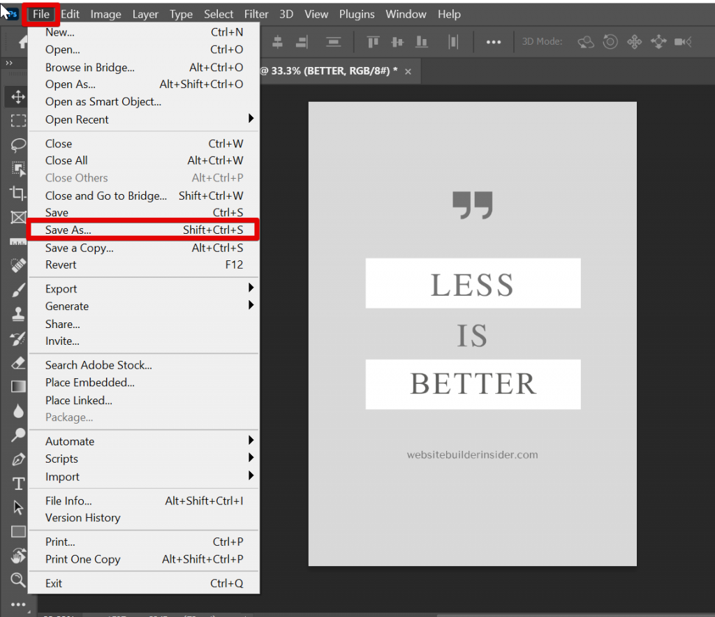Choose Place Embedded from the menu
Screen dimensions: 715x617
[x=90, y=382]
